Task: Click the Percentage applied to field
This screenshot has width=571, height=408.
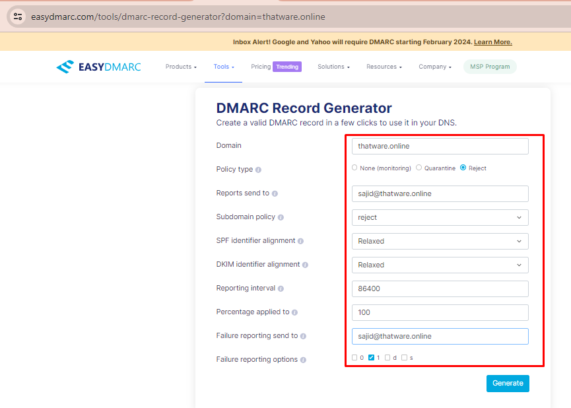Action: click(440, 312)
